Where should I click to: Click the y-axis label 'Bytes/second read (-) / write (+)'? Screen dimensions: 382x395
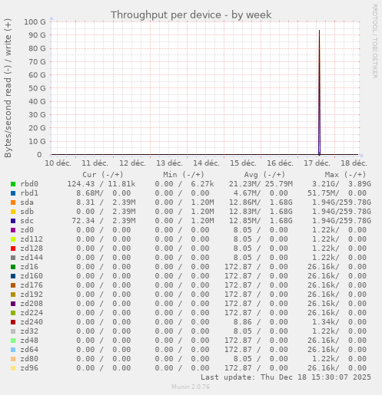8,88
